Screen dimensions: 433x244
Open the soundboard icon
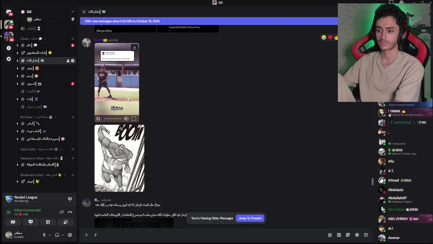coord(66,222)
